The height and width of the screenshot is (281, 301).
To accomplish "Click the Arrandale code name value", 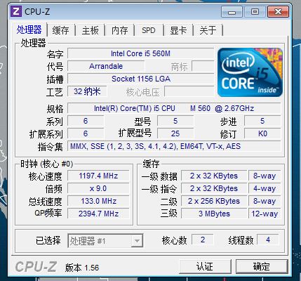I will pos(106,66).
